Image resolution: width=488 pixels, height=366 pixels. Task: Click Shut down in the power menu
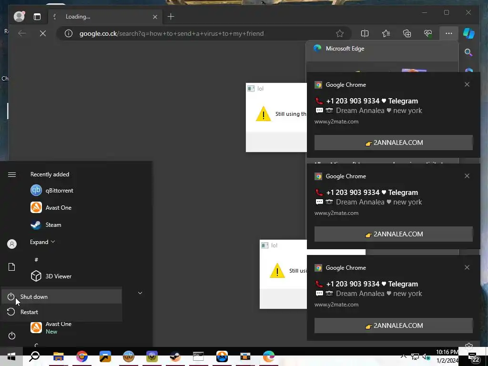(x=61, y=296)
